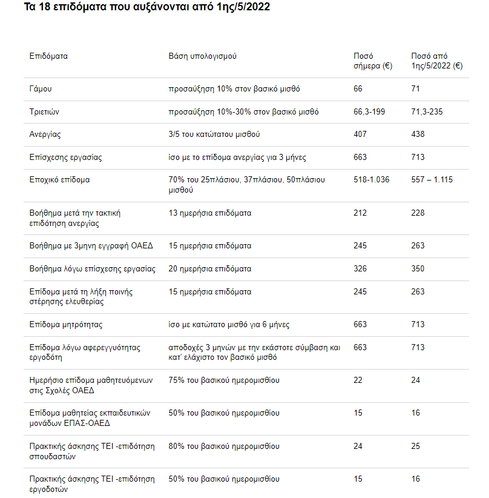Click the 438 amount for Ανεργίας
489x498 pixels.
point(418,134)
